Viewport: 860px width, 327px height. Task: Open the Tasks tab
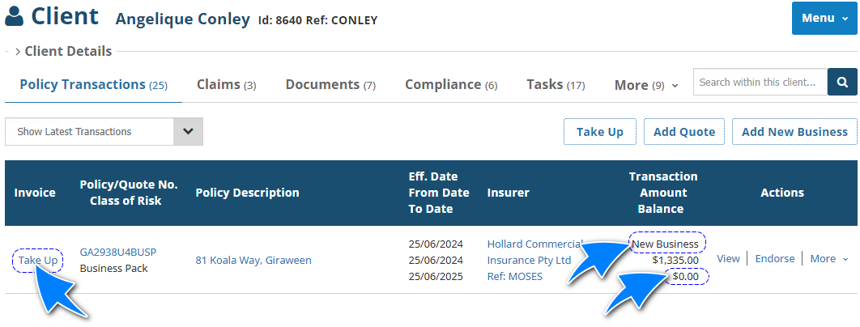point(556,84)
